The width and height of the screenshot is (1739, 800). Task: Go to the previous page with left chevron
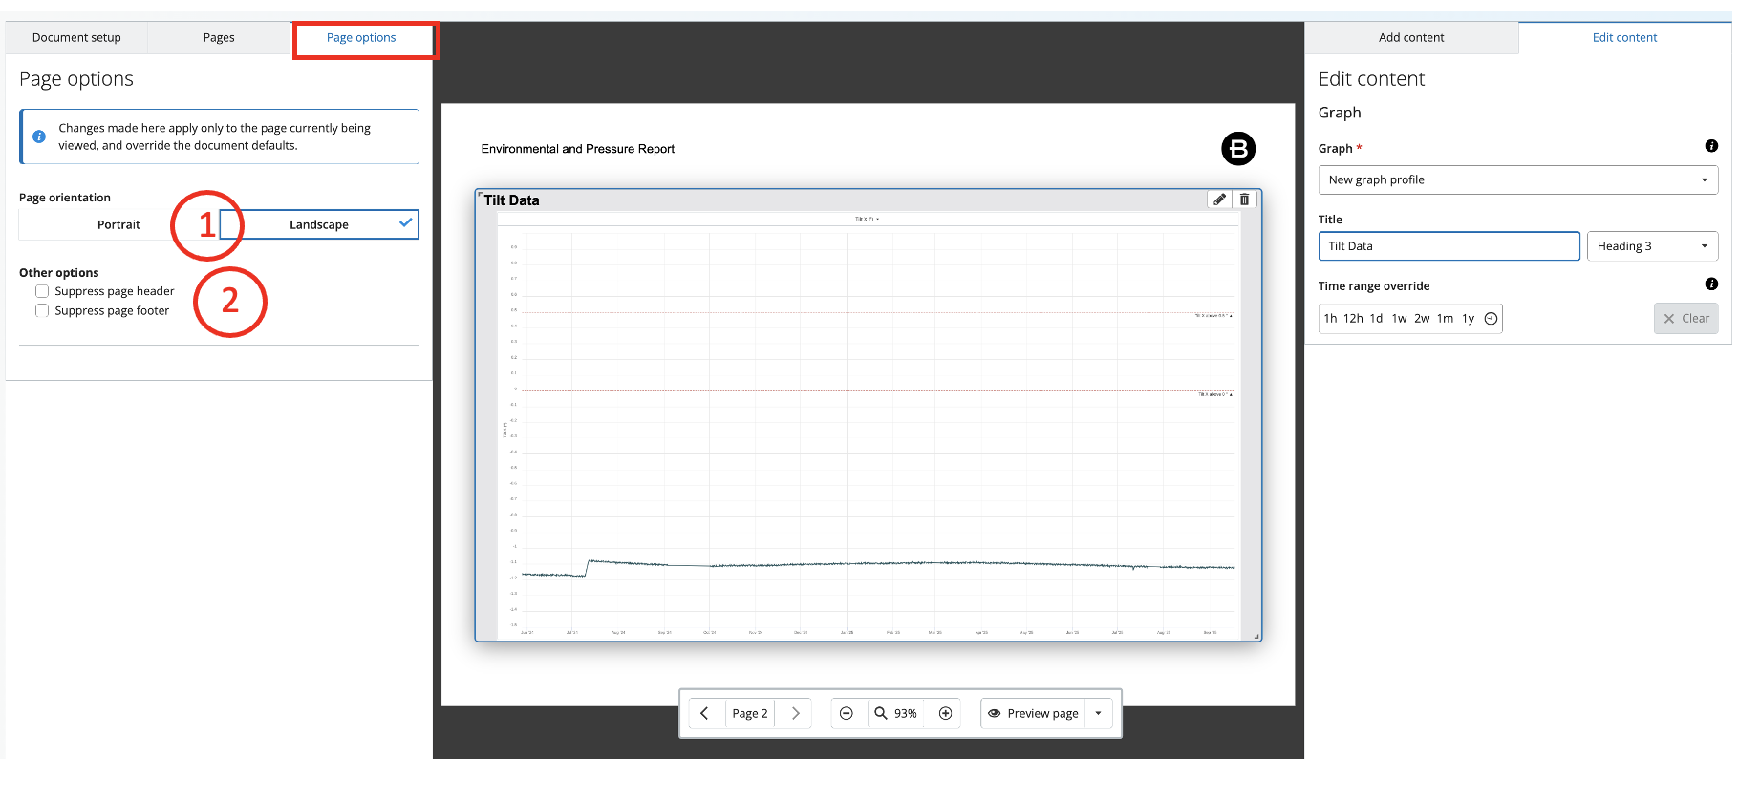click(x=704, y=713)
